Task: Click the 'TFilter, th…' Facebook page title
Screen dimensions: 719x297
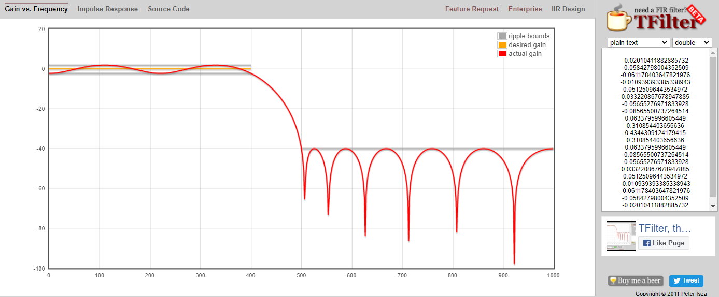Action: coord(665,228)
